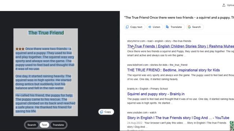Click the www.youtube.com watch breadcrumb
Viewport: 234px width, 131px height.
point(141,112)
